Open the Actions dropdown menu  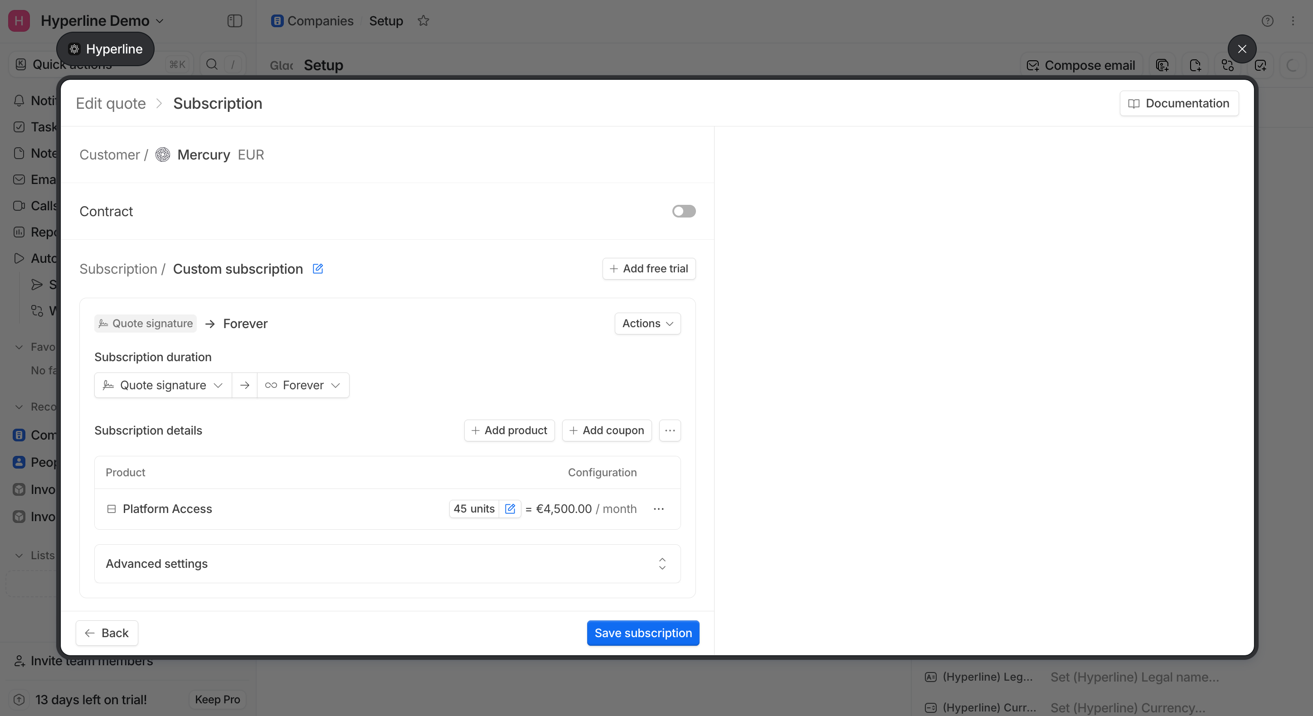pyautogui.click(x=647, y=324)
